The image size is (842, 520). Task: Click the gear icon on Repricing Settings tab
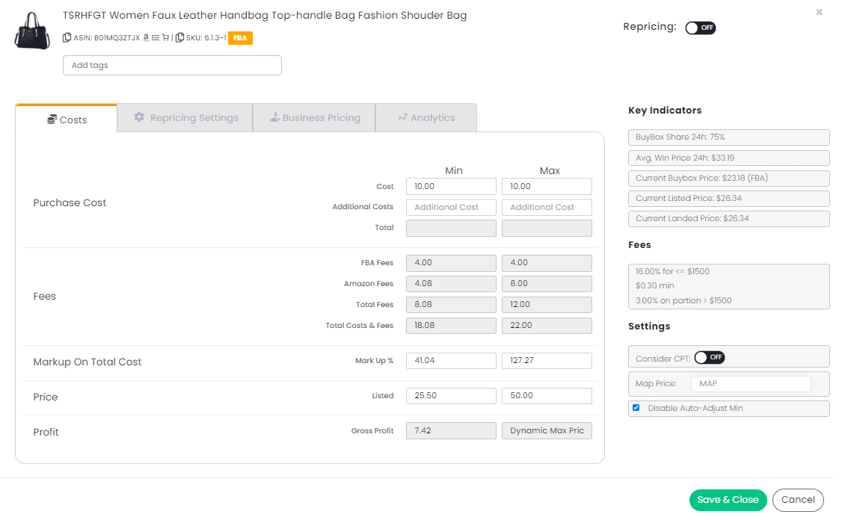pyautogui.click(x=139, y=117)
